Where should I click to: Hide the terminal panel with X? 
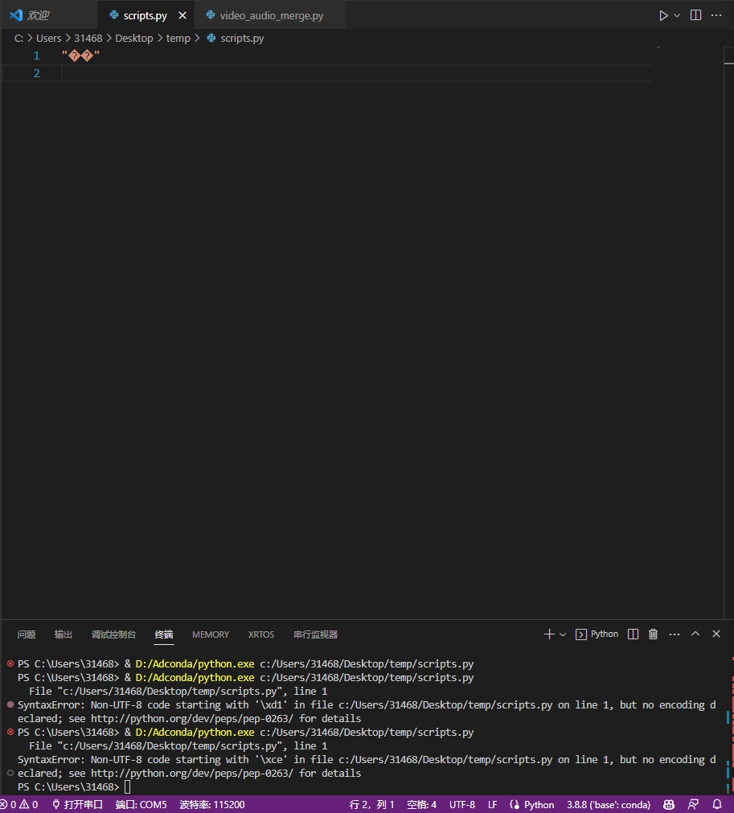716,634
